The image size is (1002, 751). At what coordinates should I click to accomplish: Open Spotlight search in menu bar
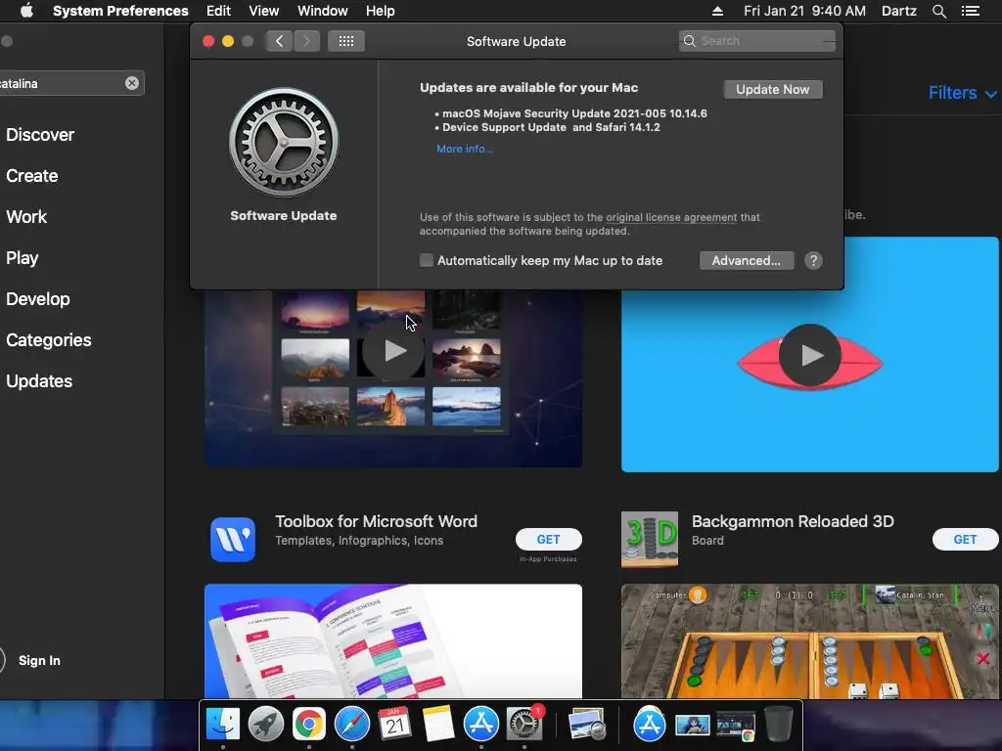[x=938, y=11]
